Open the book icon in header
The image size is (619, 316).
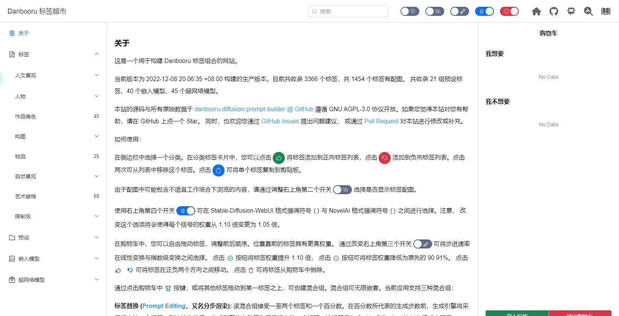(x=606, y=11)
